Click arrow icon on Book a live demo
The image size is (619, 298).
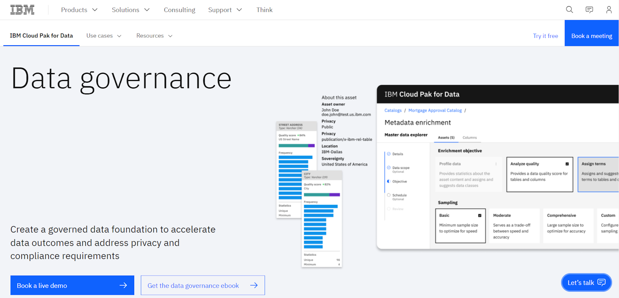click(123, 285)
